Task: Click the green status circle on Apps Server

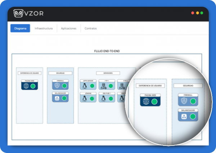Action: coord(92,86)
